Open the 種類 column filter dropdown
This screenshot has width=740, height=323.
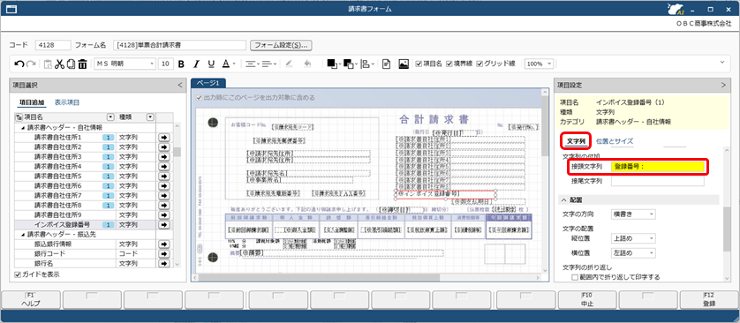click(150, 117)
